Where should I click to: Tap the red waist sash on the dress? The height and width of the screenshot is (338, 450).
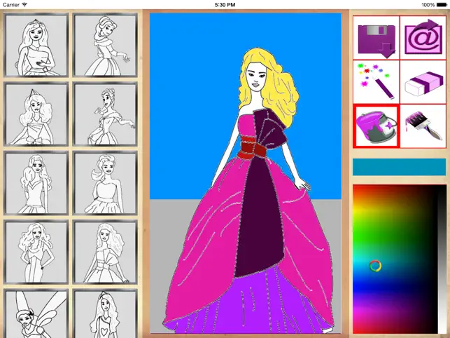pos(251,147)
